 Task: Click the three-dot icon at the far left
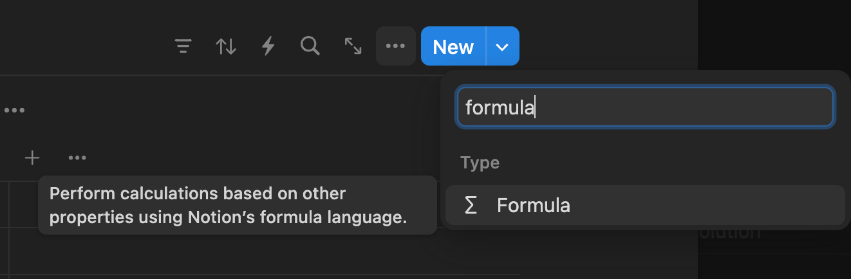(14, 111)
